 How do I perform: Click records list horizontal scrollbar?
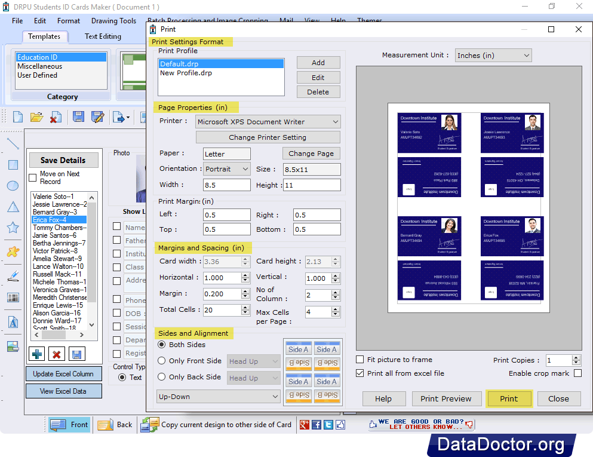tap(59, 335)
